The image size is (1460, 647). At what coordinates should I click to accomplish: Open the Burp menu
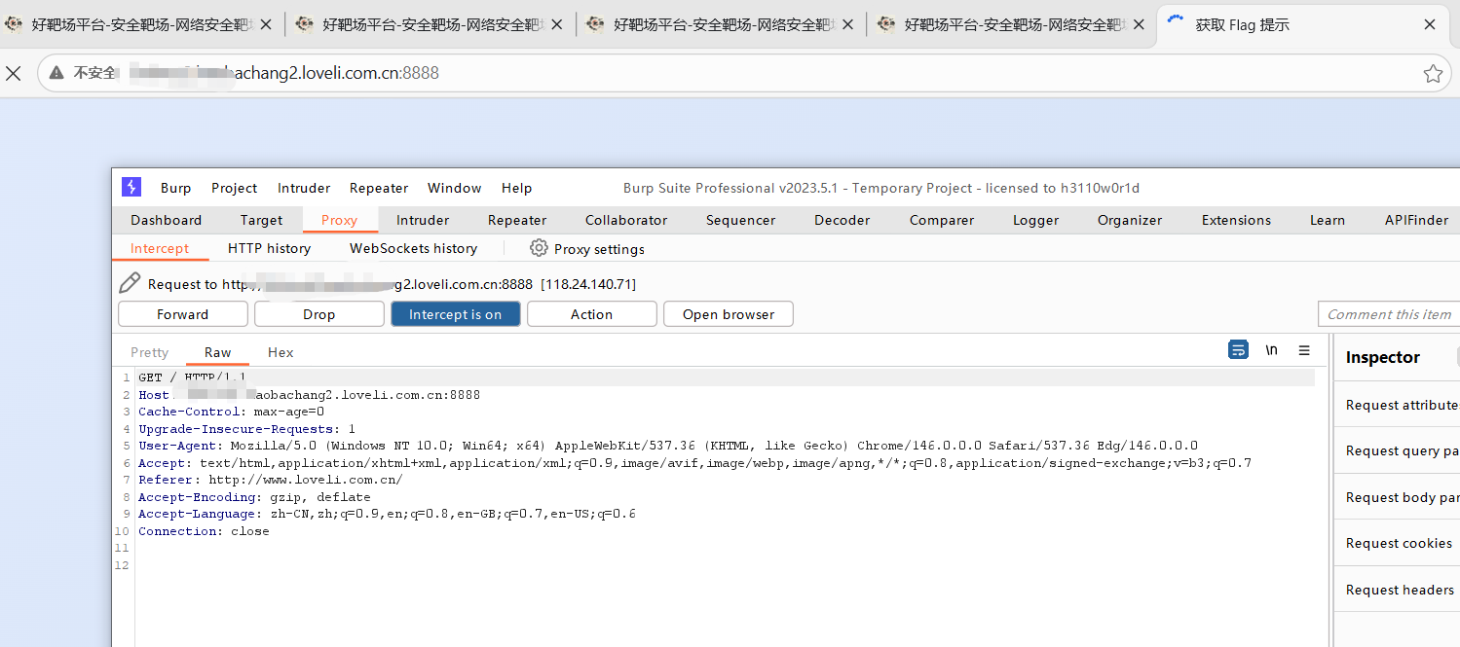coord(175,188)
